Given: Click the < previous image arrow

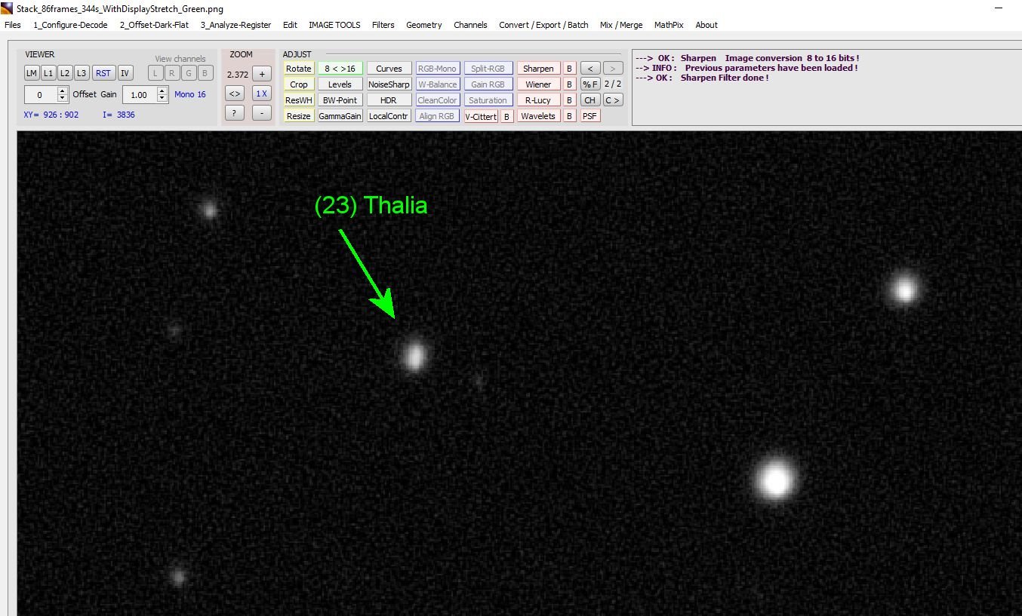Looking at the screenshot, I should pyautogui.click(x=590, y=68).
